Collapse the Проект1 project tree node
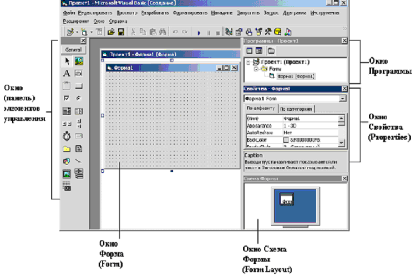This screenshot has height=276, width=416. [x=248, y=63]
